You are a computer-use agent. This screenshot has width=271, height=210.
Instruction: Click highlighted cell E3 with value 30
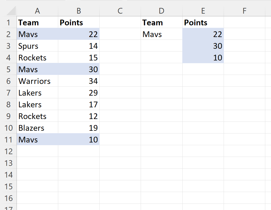[x=203, y=46]
